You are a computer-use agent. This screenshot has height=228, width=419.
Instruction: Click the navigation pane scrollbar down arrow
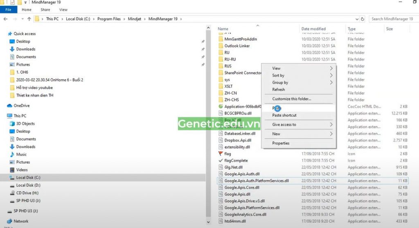click(x=208, y=222)
